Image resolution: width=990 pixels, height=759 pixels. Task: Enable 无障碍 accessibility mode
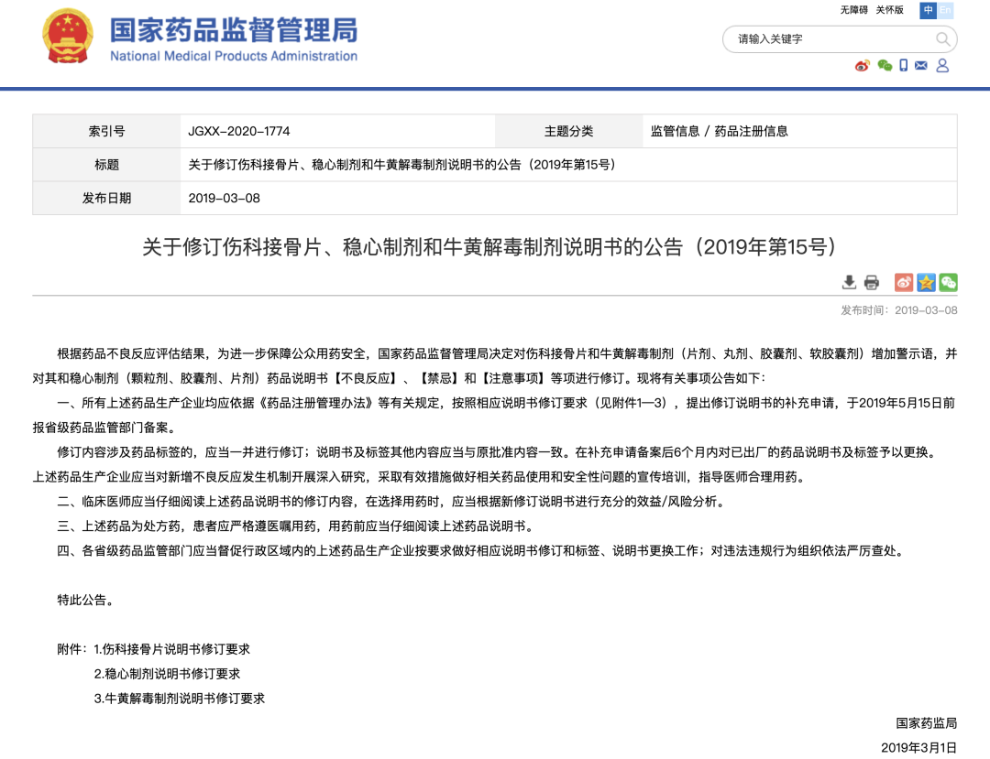click(853, 10)
